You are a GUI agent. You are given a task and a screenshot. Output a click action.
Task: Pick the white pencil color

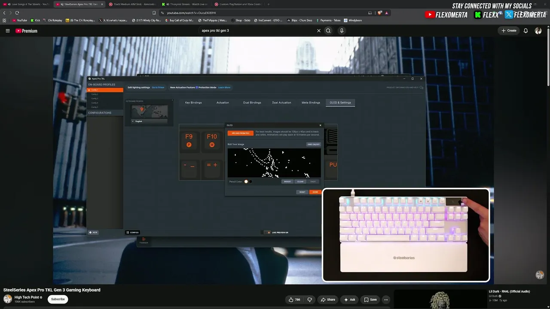(246, 182)
